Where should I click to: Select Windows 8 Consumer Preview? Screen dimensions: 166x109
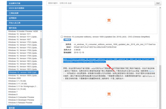[x=21, y=97]
